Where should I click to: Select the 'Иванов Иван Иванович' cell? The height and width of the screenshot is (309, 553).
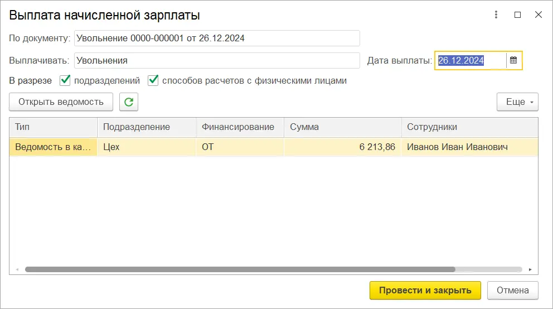point(457,147)
